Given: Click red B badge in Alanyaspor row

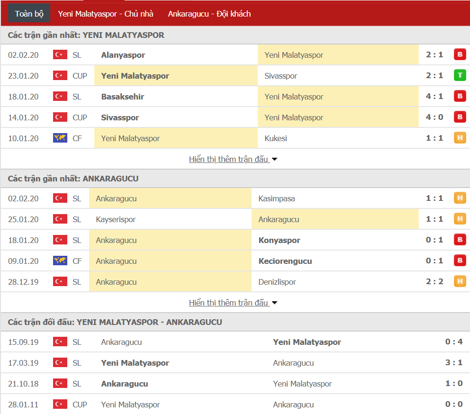Looking at the screenshot, I should click(x=460, y=54).
